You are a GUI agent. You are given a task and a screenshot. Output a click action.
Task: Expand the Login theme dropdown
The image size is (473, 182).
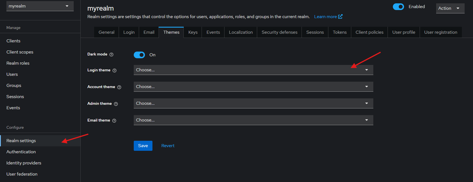(x=253, y=70)
